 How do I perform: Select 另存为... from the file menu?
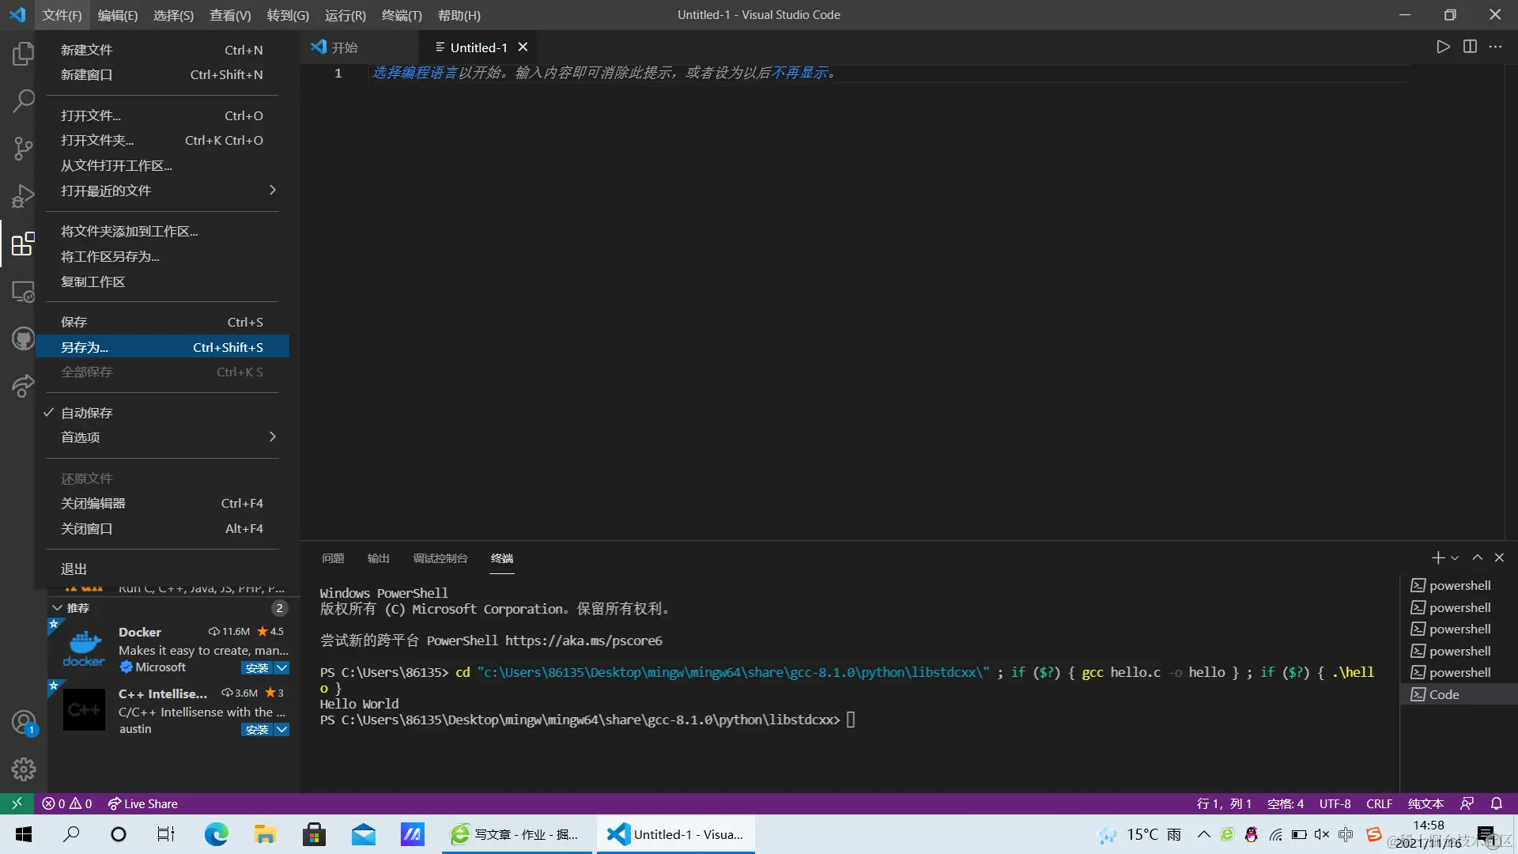[x=85, y=347]
